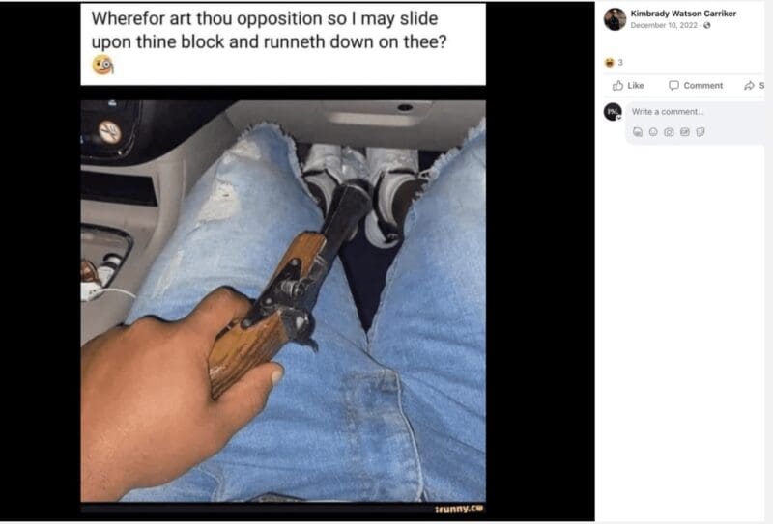Focus the Write a comment field
The image size is (773, 524).
695,112
